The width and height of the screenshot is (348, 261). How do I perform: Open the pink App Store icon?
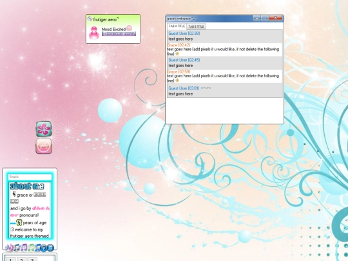point(44,146)
